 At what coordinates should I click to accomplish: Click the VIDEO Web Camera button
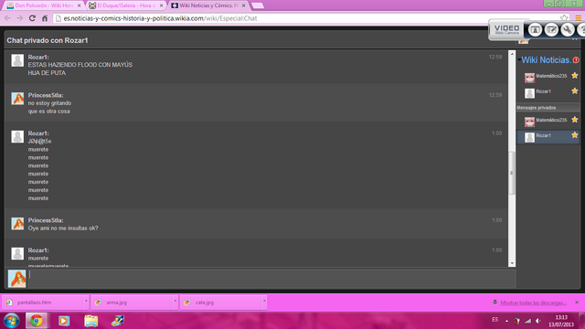pyautogui.click(x=506, y=29)
